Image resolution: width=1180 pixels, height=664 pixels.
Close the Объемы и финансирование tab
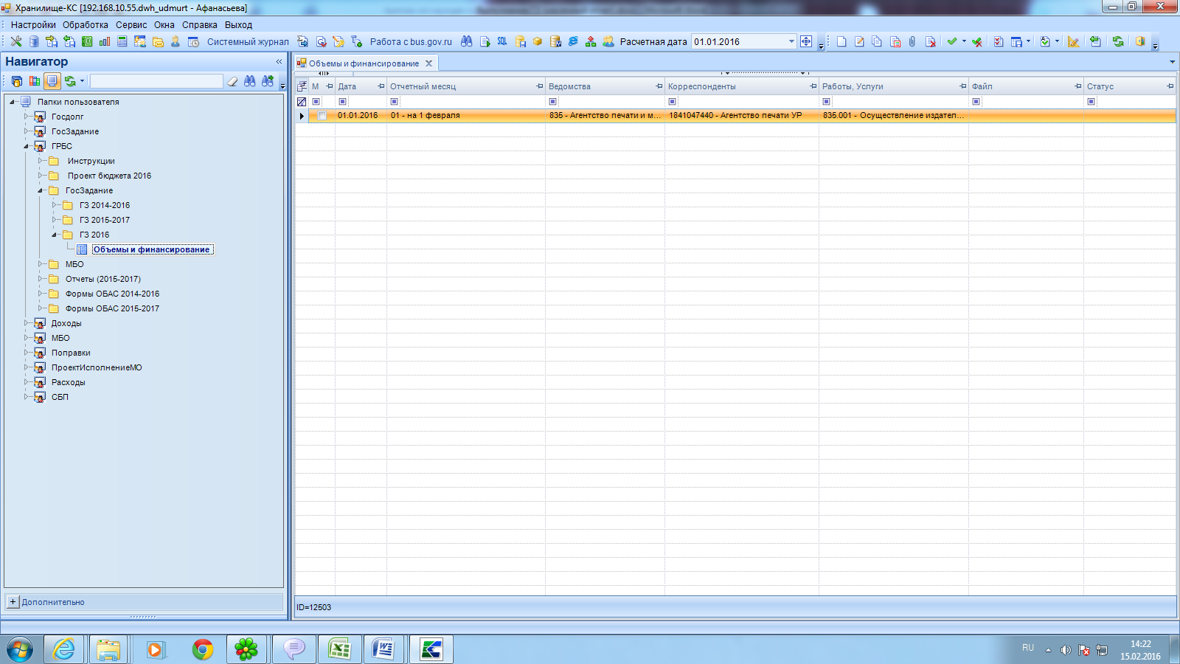point(428,63)
